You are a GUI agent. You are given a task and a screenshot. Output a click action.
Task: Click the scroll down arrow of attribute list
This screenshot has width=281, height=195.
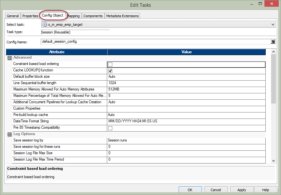pyautogui.click(x=273, y=161)
